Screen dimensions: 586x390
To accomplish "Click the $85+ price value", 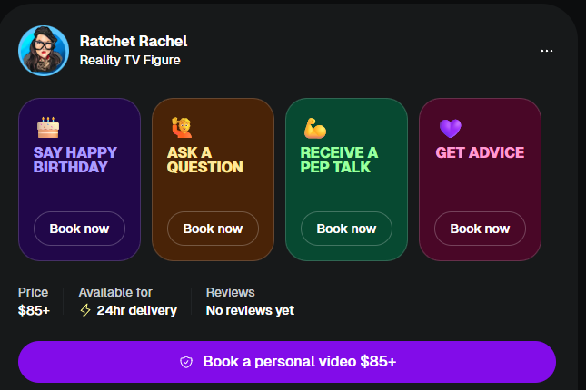I will (x=34, y=310).
